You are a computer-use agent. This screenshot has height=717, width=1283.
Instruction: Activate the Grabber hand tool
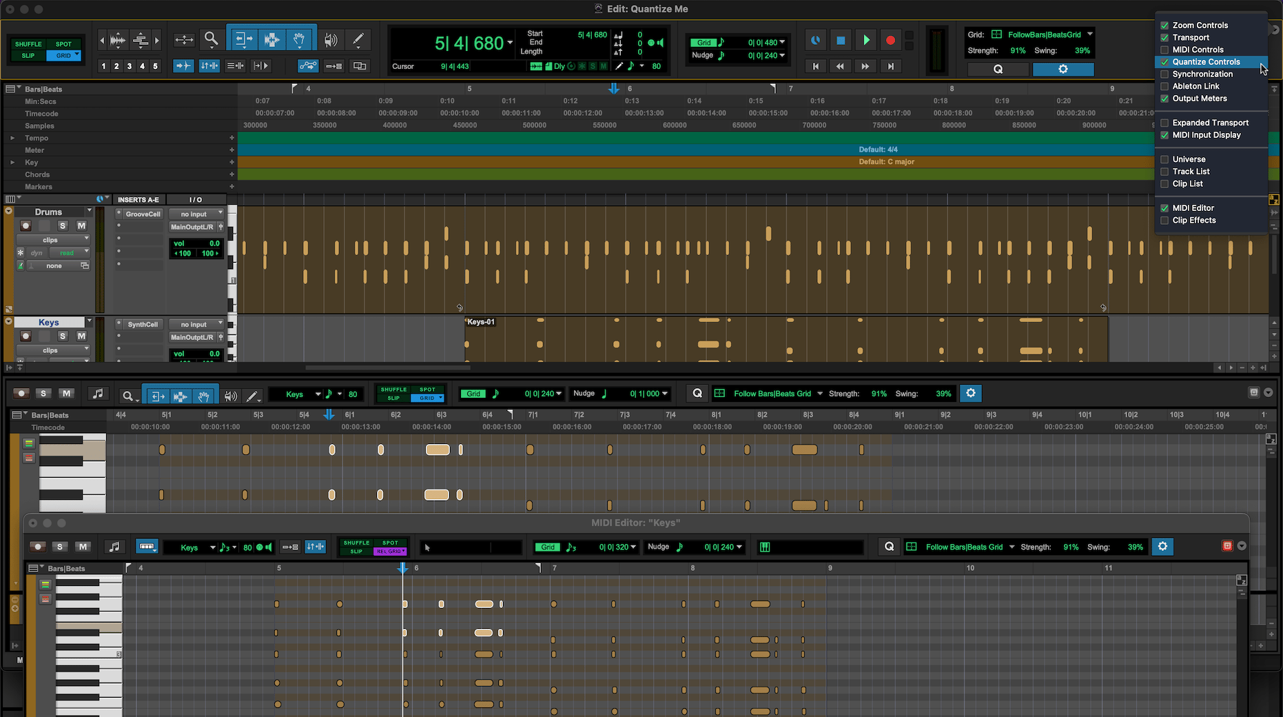(299, 40)
